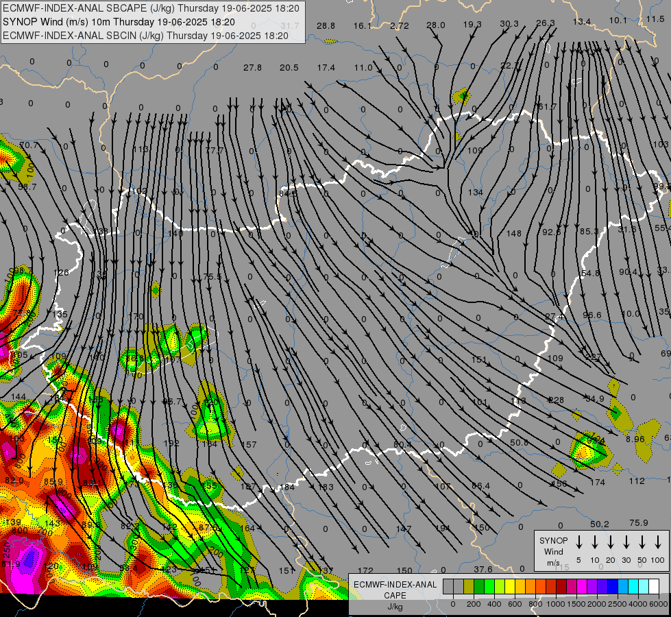Click the map value 54.8
Screen dimensions: 671x617
(591, 273)
